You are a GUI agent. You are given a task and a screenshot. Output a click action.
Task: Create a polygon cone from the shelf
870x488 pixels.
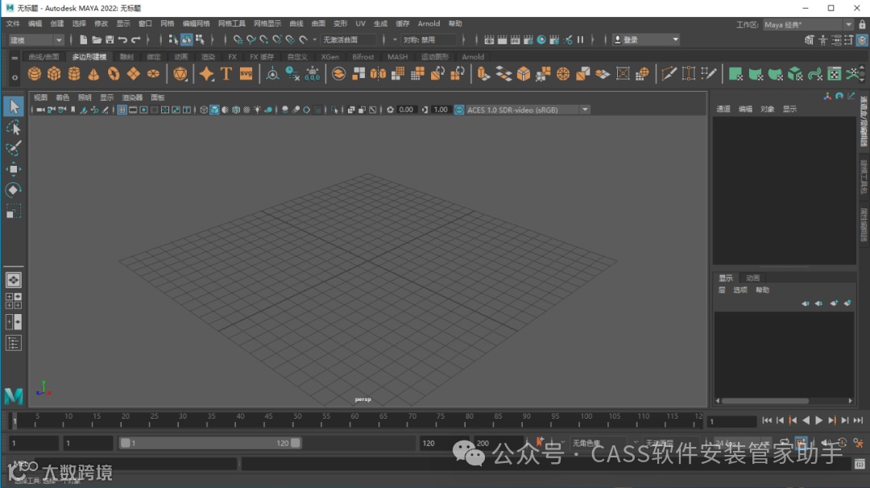(x=93, y=74)
